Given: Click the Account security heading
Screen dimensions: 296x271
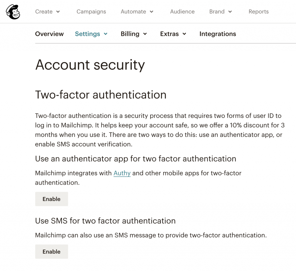Looking at the screenshot, I should pyautogui.click(x=90, y=65).
